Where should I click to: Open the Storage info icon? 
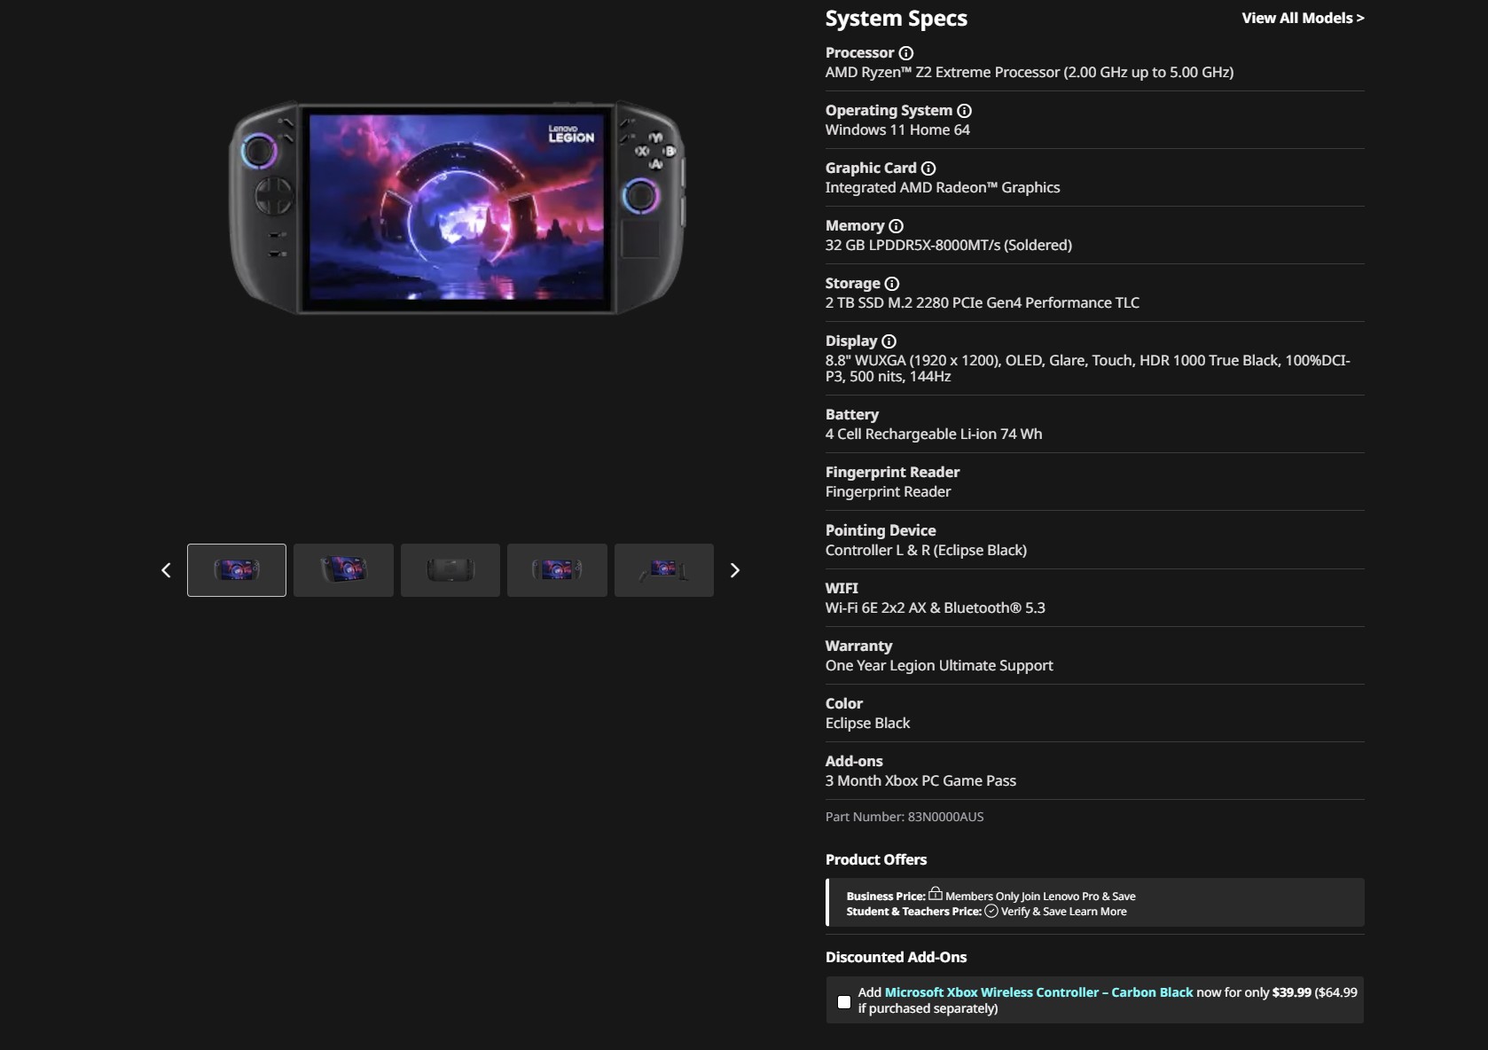point(892,284)
